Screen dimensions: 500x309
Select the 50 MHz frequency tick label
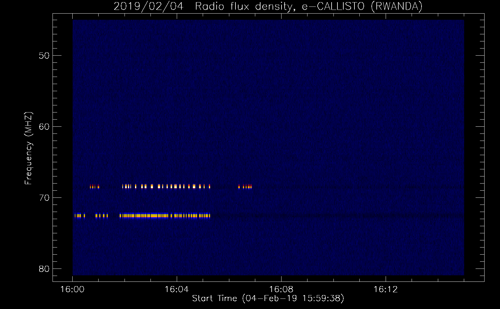[44, 56]
